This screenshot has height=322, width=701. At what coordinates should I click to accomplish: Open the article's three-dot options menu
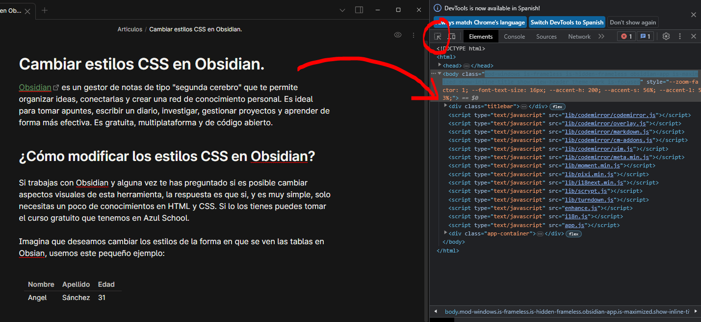pyautogui.click(x=413, y=35)
